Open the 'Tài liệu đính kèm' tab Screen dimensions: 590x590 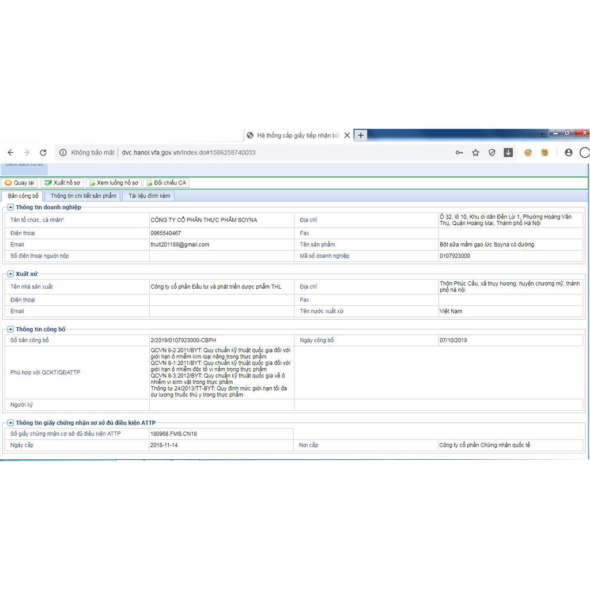point(149,196)
